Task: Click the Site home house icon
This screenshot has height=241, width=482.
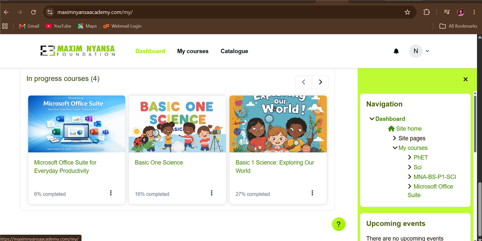Action: pos(391,129)
